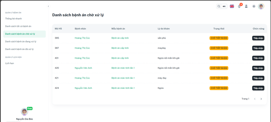Open notifications bell with badge 4

tap(239, 6)
